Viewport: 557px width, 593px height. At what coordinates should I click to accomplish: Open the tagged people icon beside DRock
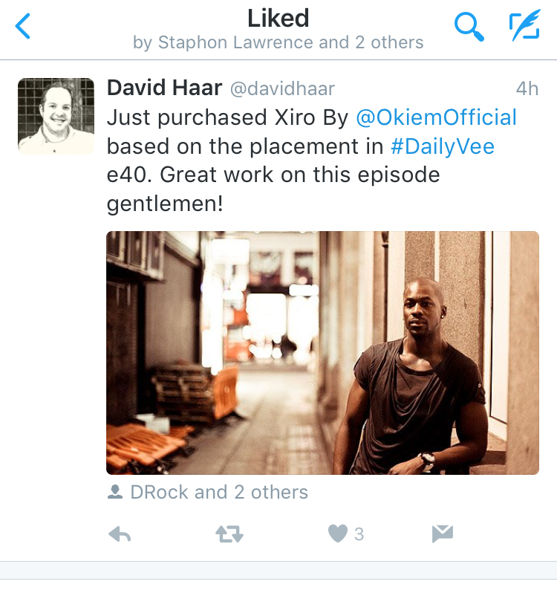[115, 492]
